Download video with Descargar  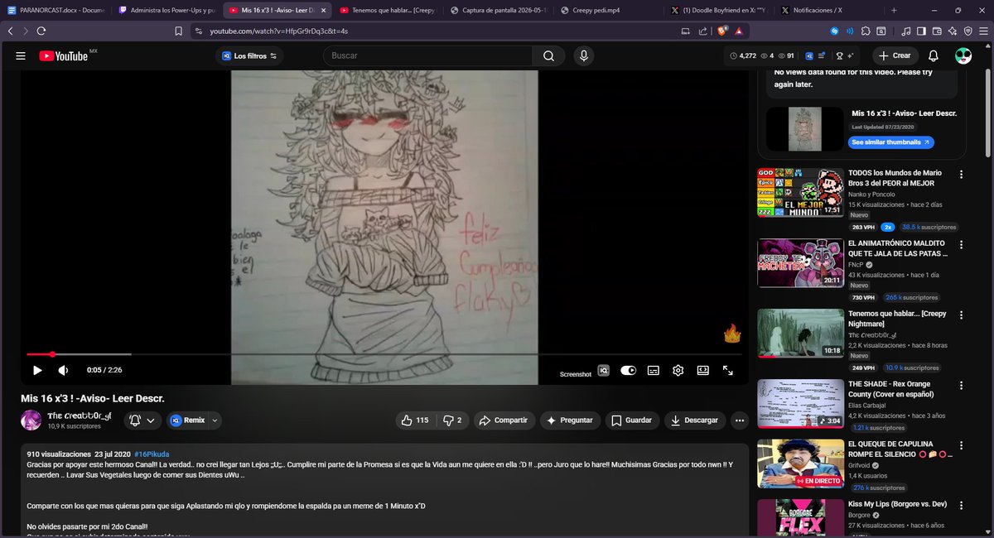695,420
